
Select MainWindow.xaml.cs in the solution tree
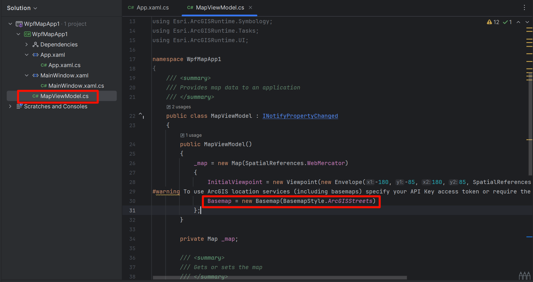(76, 86)
